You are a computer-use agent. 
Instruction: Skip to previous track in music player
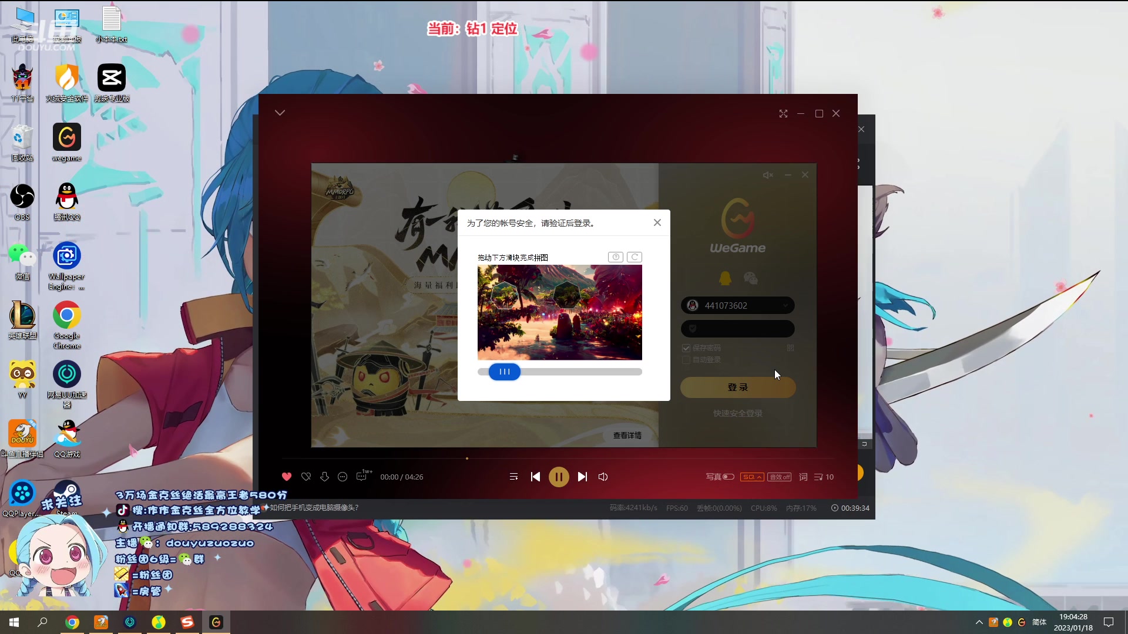point(535,477)
